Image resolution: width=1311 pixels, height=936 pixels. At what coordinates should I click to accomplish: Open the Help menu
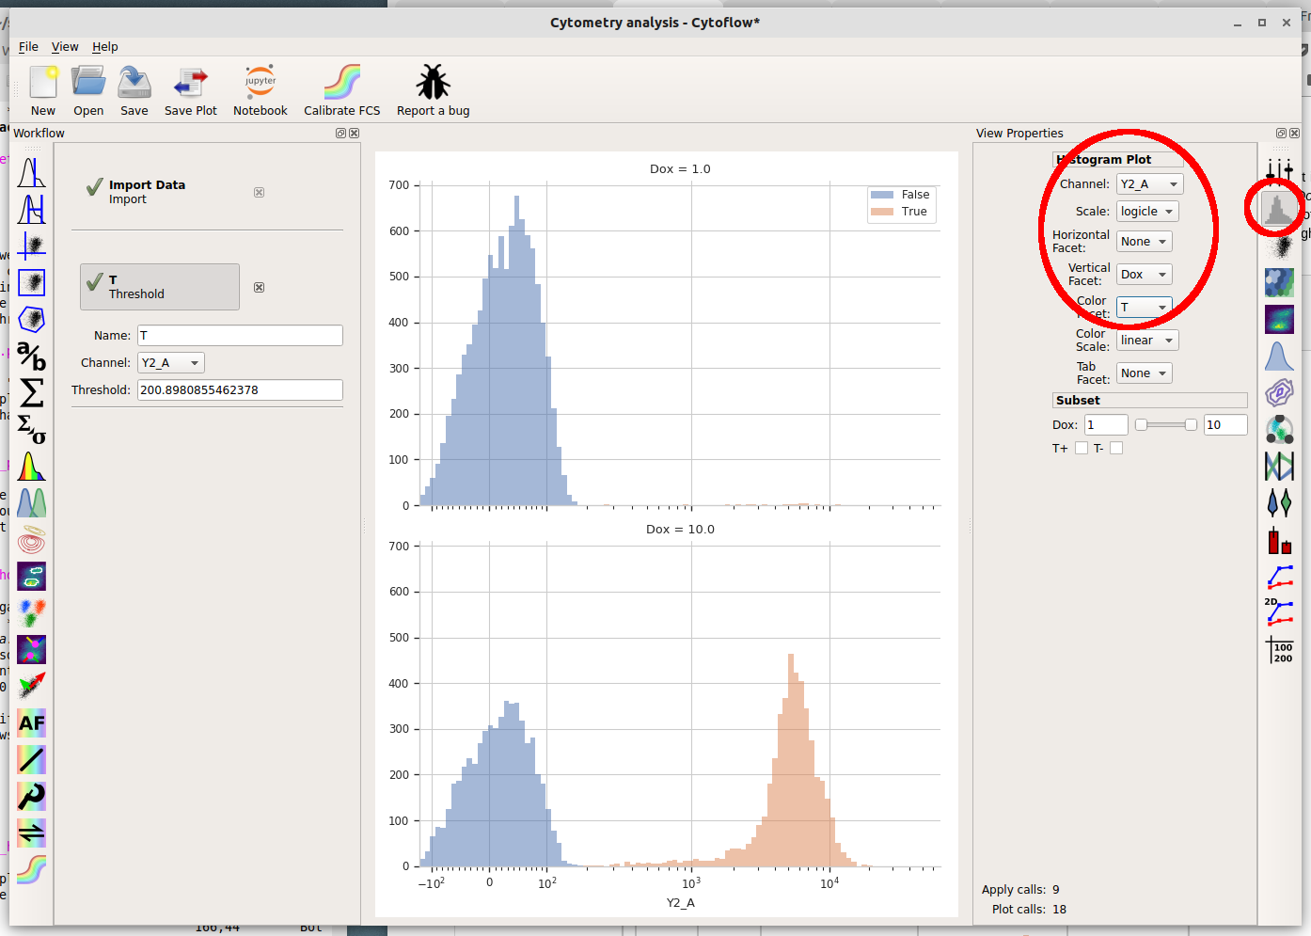click(105, 47)
